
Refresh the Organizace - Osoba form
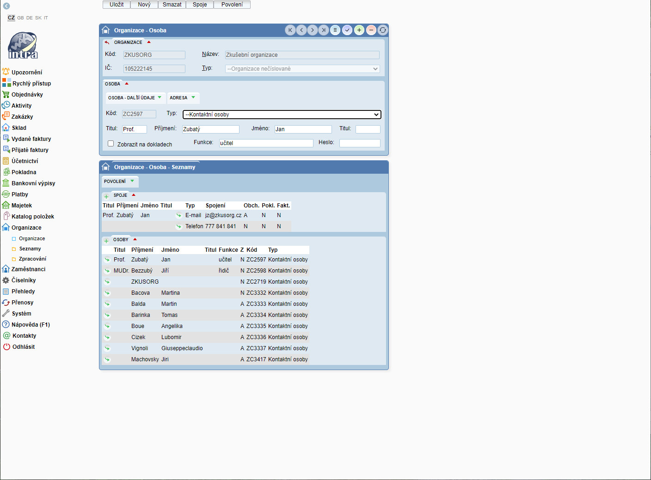383,30
